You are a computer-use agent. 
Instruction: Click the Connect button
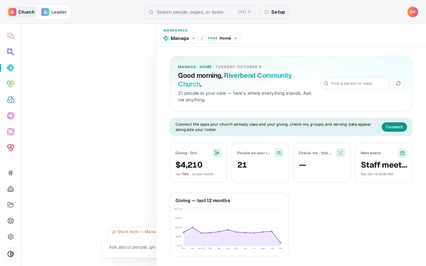click(394, 127)
